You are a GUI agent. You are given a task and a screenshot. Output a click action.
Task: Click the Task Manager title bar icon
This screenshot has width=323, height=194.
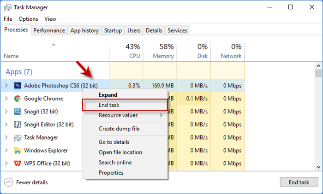pos(8,7)
